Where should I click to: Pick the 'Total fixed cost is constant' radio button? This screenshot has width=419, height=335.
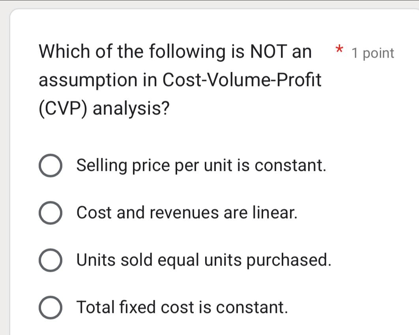click(51, 307)
